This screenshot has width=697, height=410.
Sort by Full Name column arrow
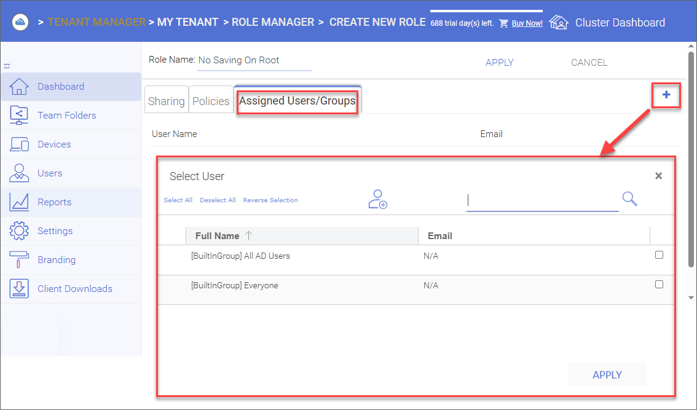click(248, 235)
